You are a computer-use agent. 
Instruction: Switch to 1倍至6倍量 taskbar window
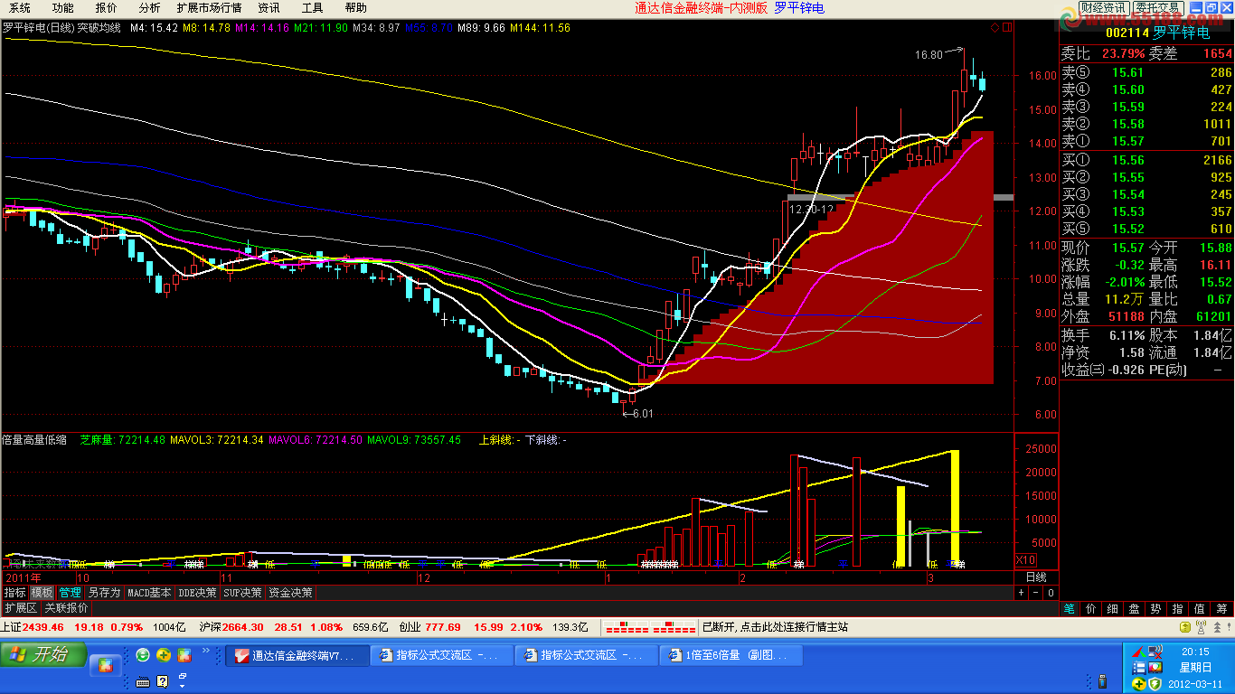[731, 655]
